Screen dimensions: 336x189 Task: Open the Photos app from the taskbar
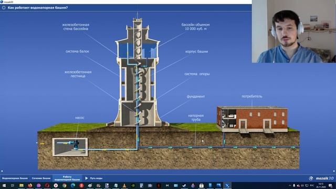pos(218,185)
